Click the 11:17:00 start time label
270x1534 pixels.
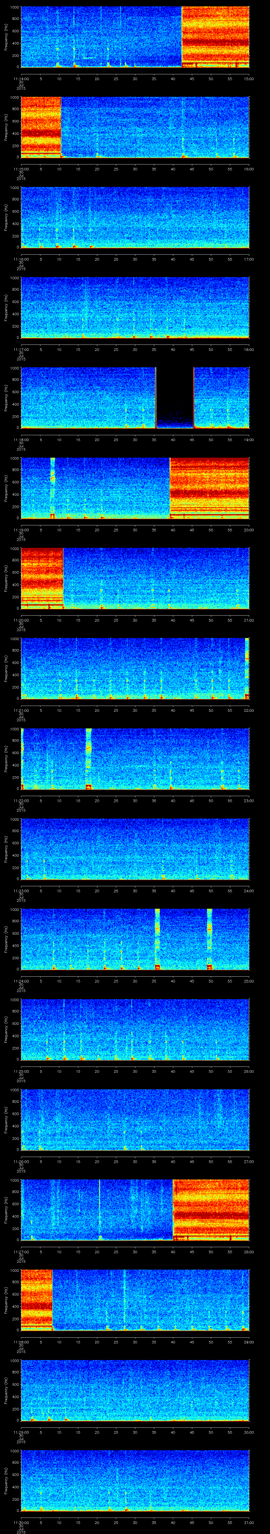[x=21, y=350]
